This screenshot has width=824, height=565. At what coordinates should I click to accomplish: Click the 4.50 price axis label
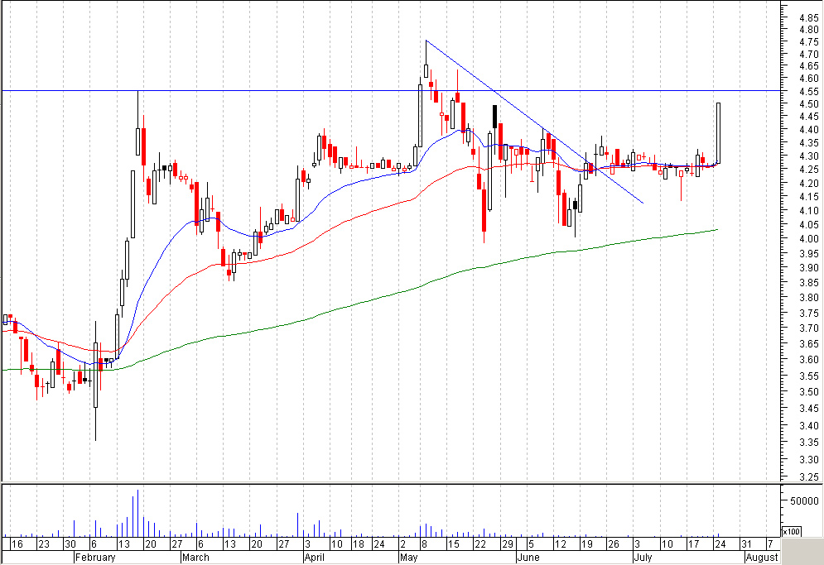(x=808, y=104)
